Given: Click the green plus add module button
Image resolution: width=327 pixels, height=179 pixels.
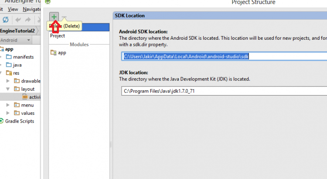Looking at the screenshot, I should (x=54, y=17).
